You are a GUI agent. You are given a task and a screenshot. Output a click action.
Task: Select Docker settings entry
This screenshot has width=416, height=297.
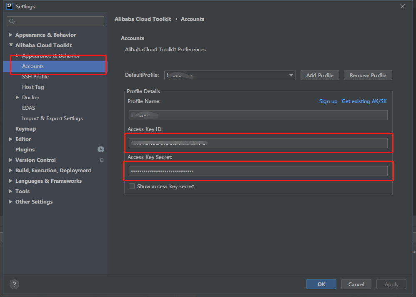(x=31, y=98)
